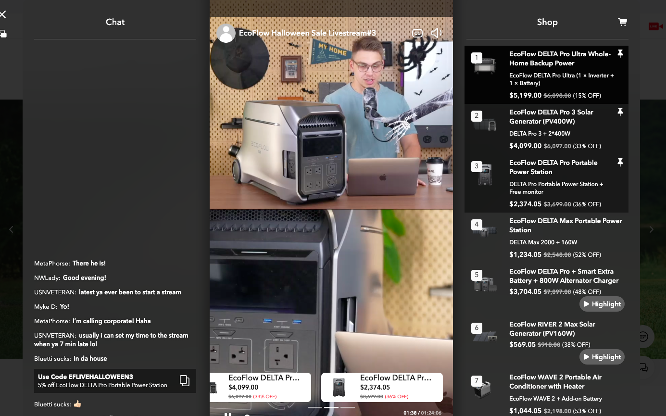Image resolution: width=666 pixels, height=416 pixels.
Task: Click the $5,199.00 price in Shop list
Action: coord(525,95)
